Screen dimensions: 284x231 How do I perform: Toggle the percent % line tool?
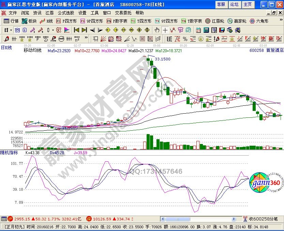(x=185, y=39)
